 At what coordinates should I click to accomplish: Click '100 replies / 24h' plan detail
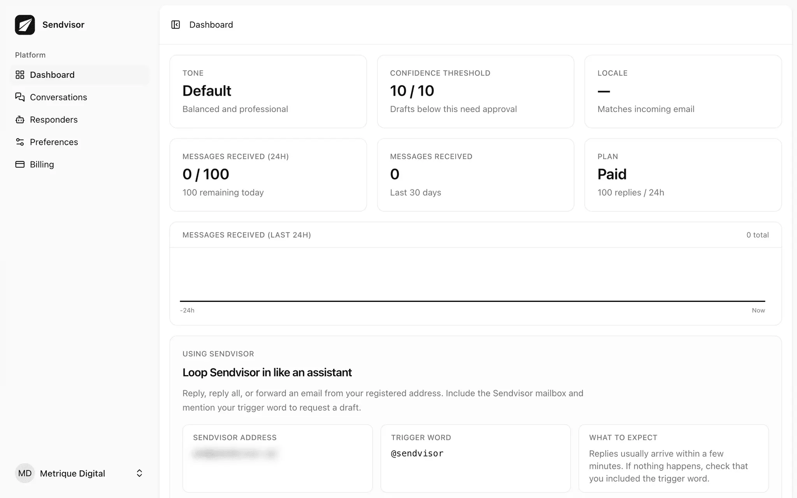[631, 193]
